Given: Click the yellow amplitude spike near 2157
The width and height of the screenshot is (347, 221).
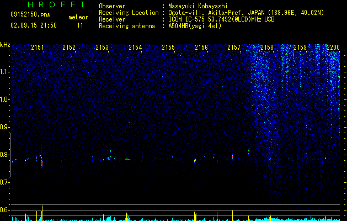Looking at the screenshot, I should (232, 215).
